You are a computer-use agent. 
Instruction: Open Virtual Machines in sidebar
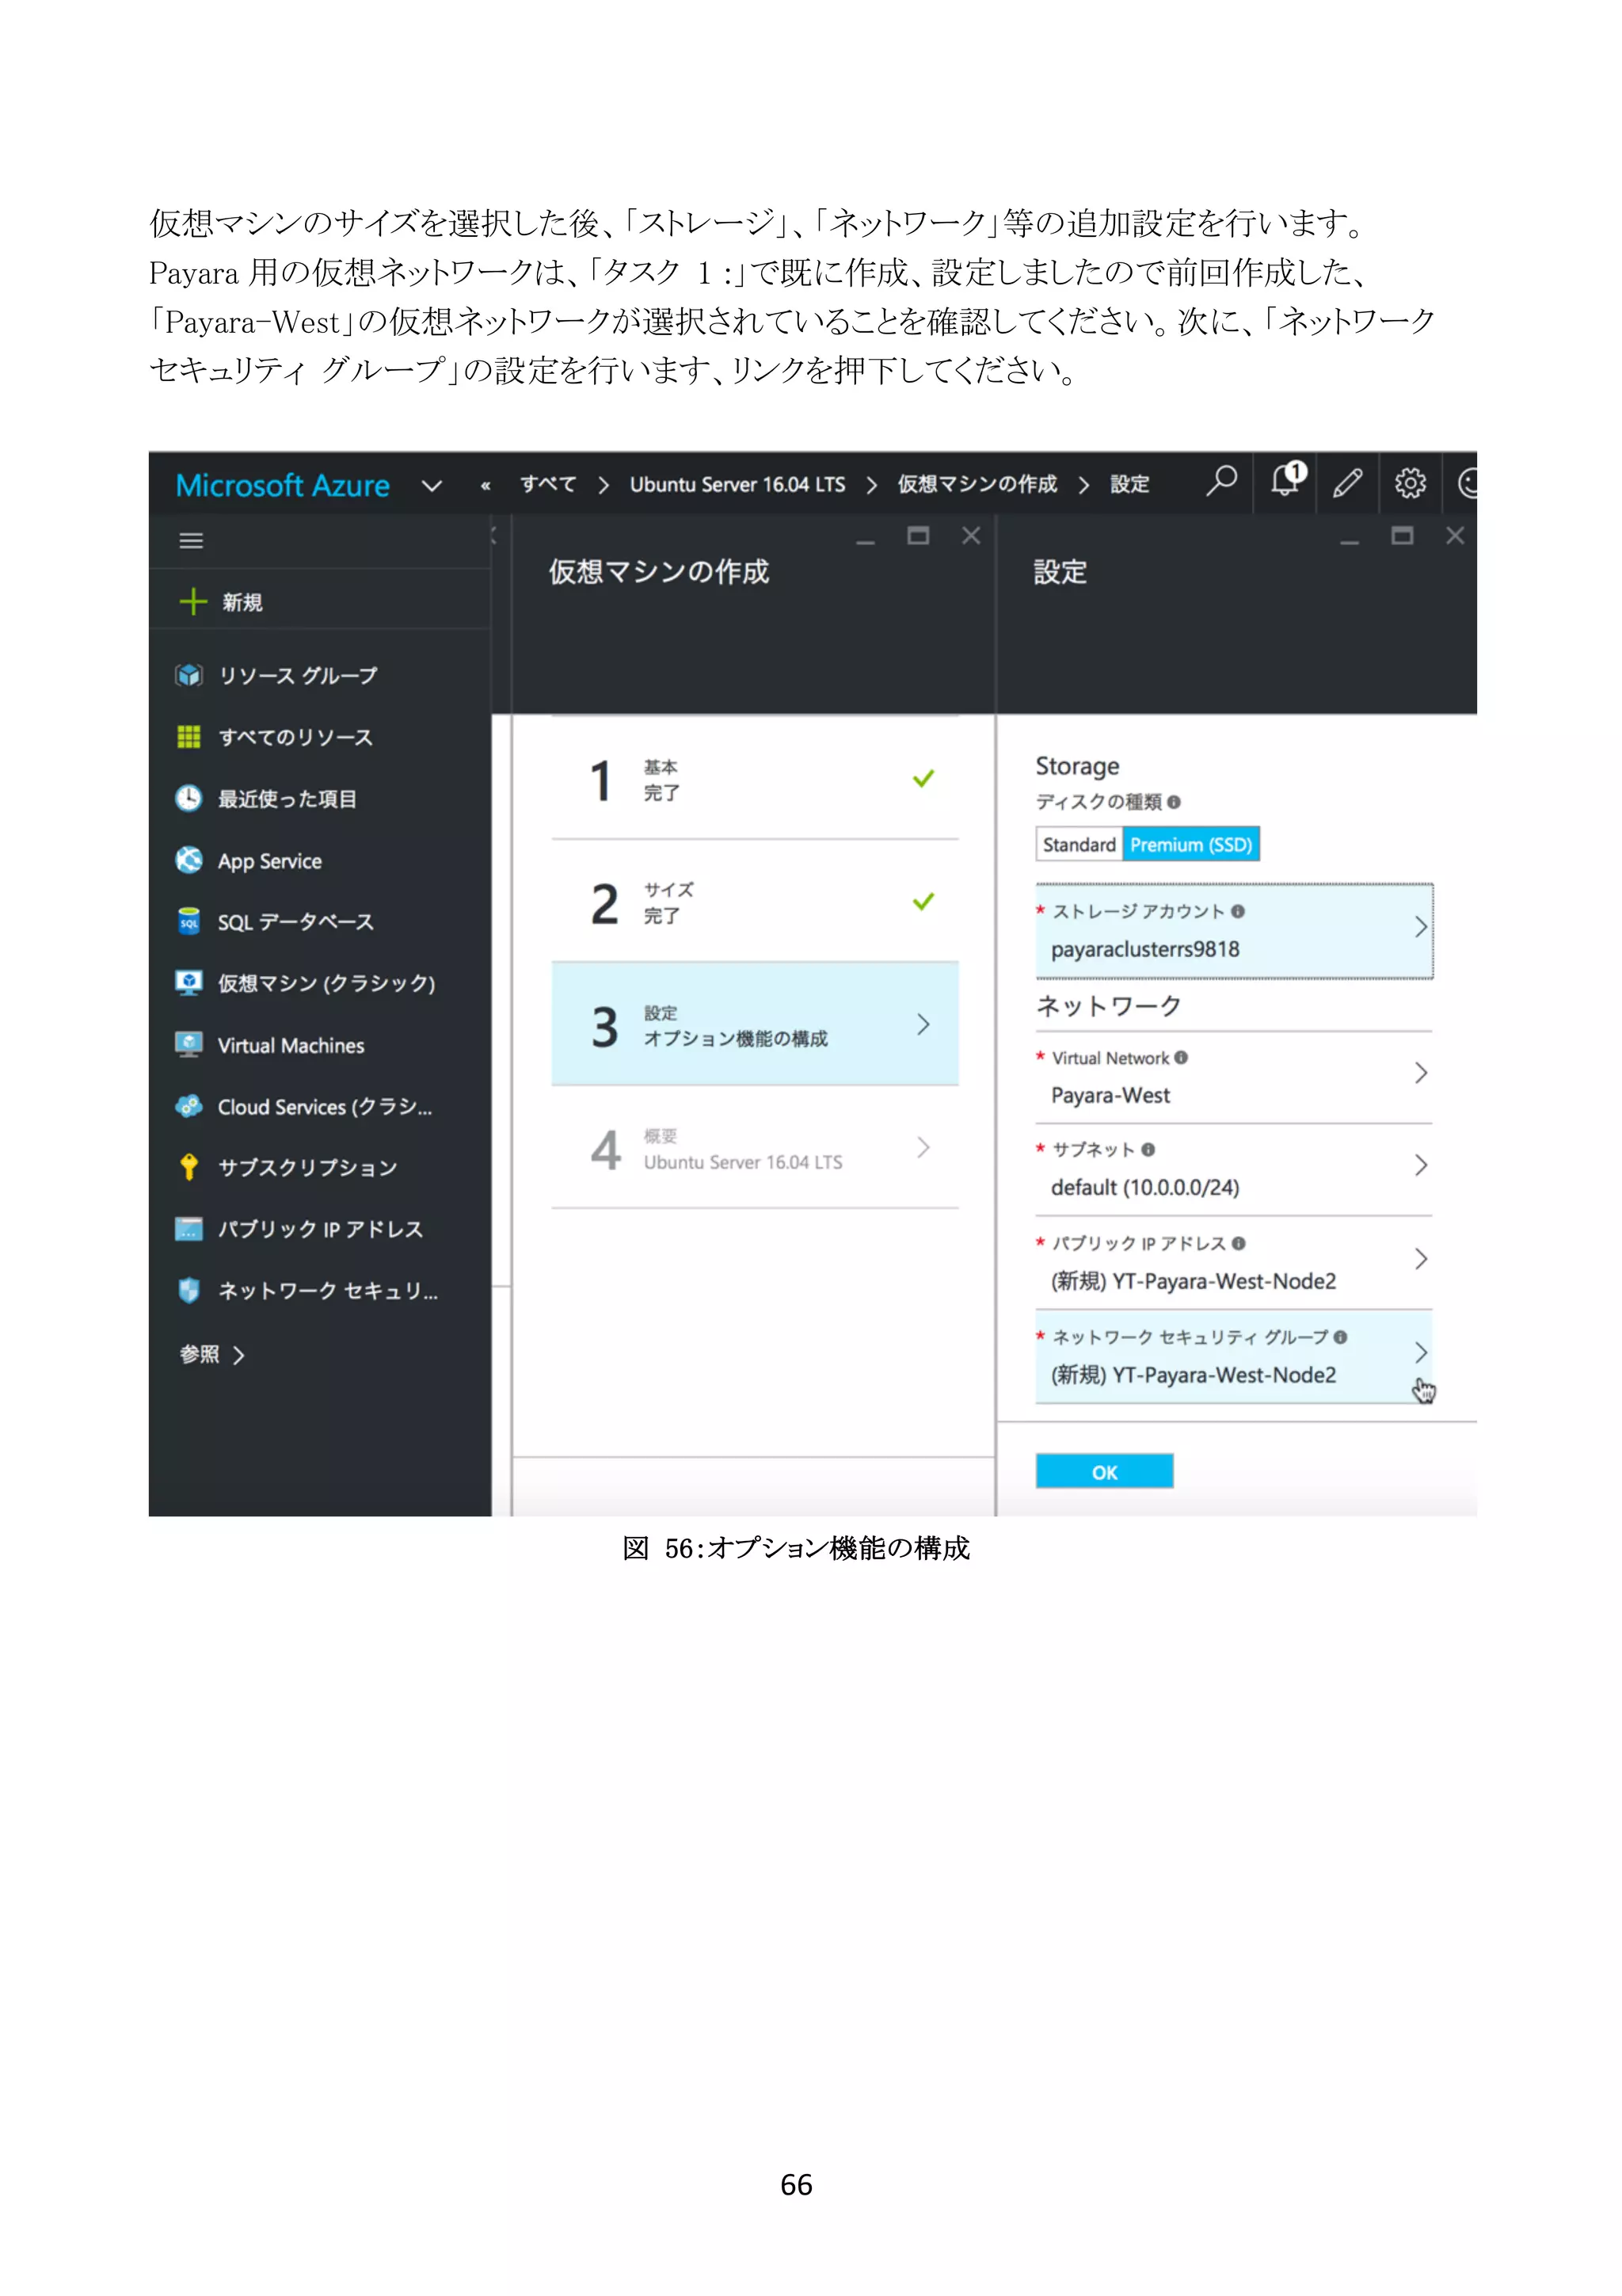click(290, 1046)
